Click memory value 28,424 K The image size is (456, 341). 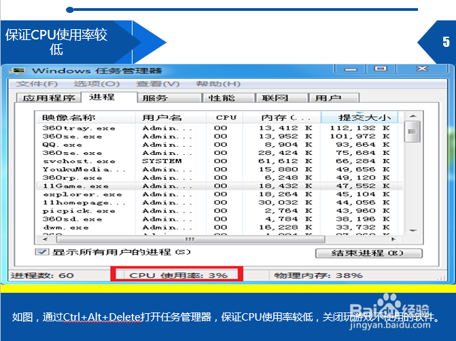285,153
